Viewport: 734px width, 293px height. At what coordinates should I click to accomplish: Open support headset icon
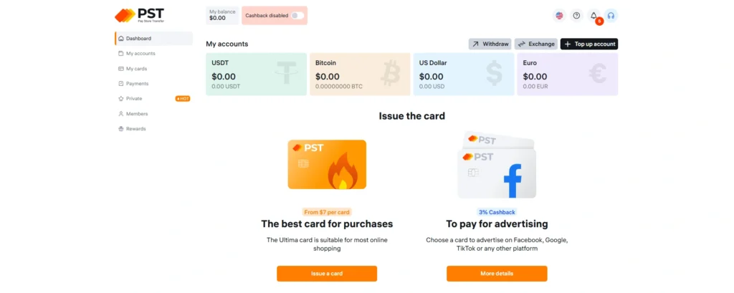(611, 15)
